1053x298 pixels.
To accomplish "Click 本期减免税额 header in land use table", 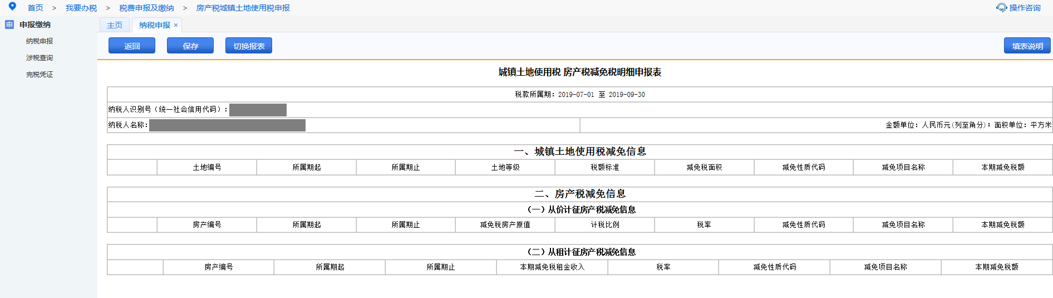I will 1003,167.
